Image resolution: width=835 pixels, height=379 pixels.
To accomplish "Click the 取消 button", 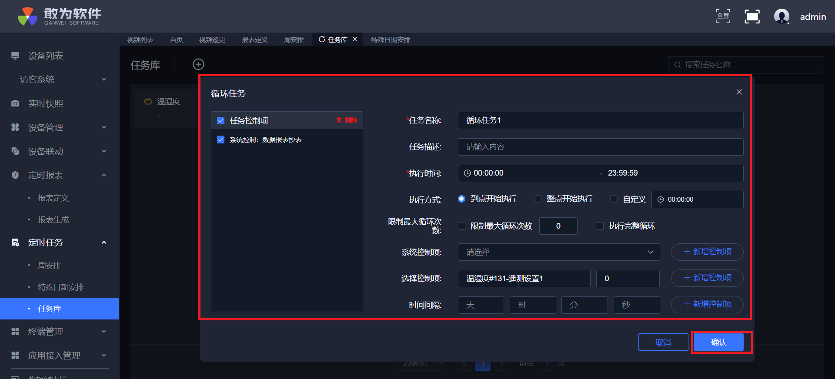I will 663,342.
